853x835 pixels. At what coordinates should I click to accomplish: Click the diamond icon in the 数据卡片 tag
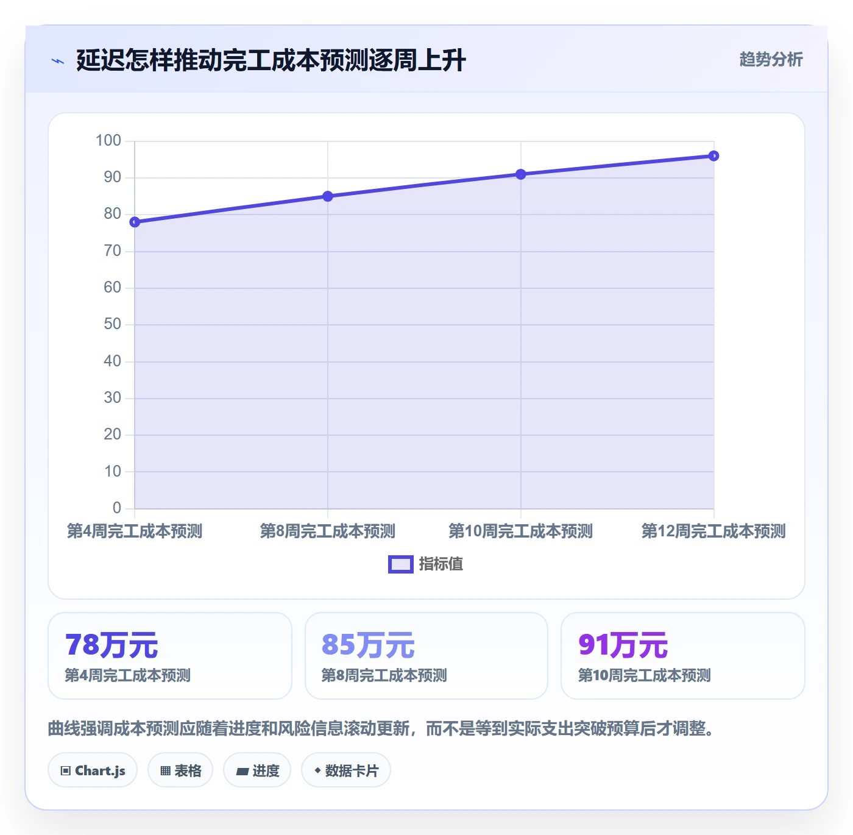(x=317, y=770)
